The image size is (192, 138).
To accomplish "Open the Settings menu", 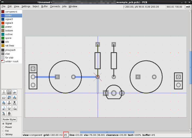I will [26, 6].
